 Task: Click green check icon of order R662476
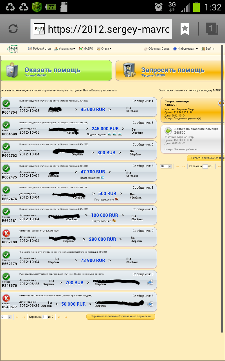pyautogui.click(x=6, y=190)
